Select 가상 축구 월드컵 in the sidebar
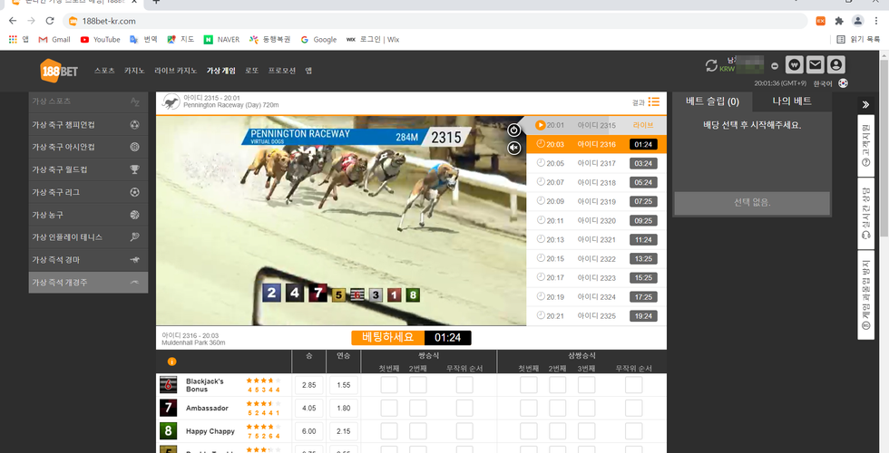The height and width of the screenshot is (453, 889). click(89, 169)
